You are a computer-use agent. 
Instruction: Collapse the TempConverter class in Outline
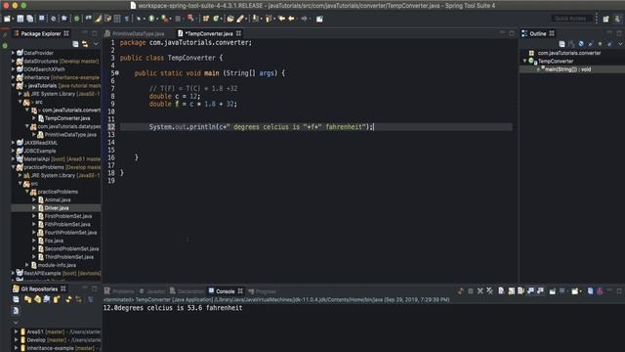(525, 61)
